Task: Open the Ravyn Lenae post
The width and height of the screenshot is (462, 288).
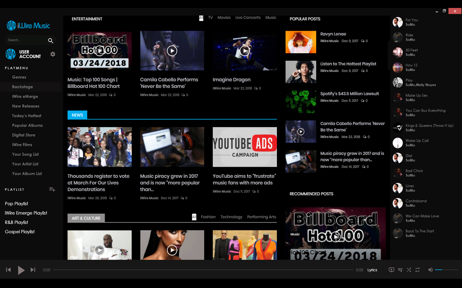Action: [x=333, y=34]
